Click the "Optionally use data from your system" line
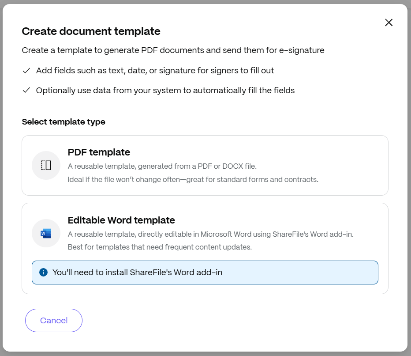 [x=165, y=91]
